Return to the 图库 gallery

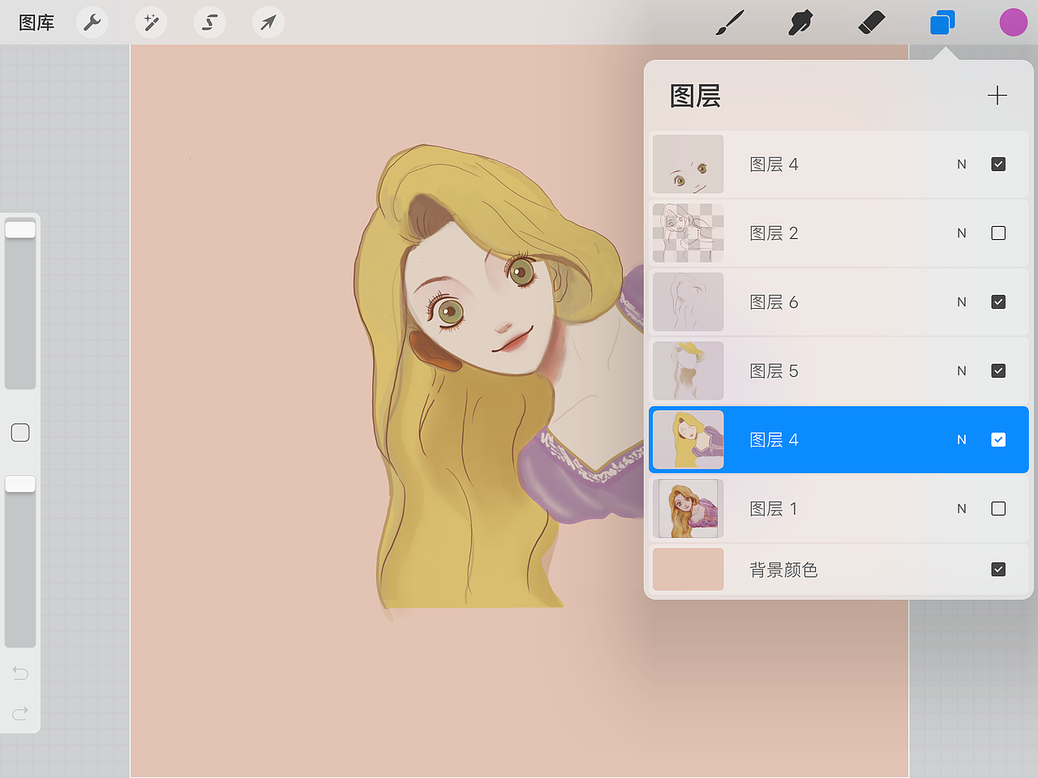[x=36, y=22]
